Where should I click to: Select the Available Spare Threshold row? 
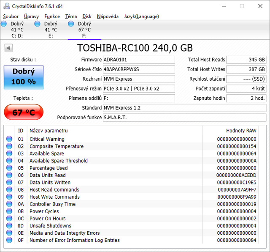pyautogui.click(x=59, y=161)
